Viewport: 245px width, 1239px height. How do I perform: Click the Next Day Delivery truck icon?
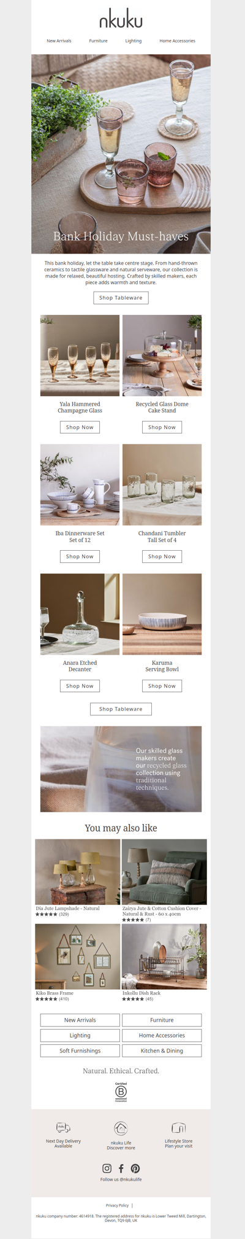click(x=63, y=1128)
